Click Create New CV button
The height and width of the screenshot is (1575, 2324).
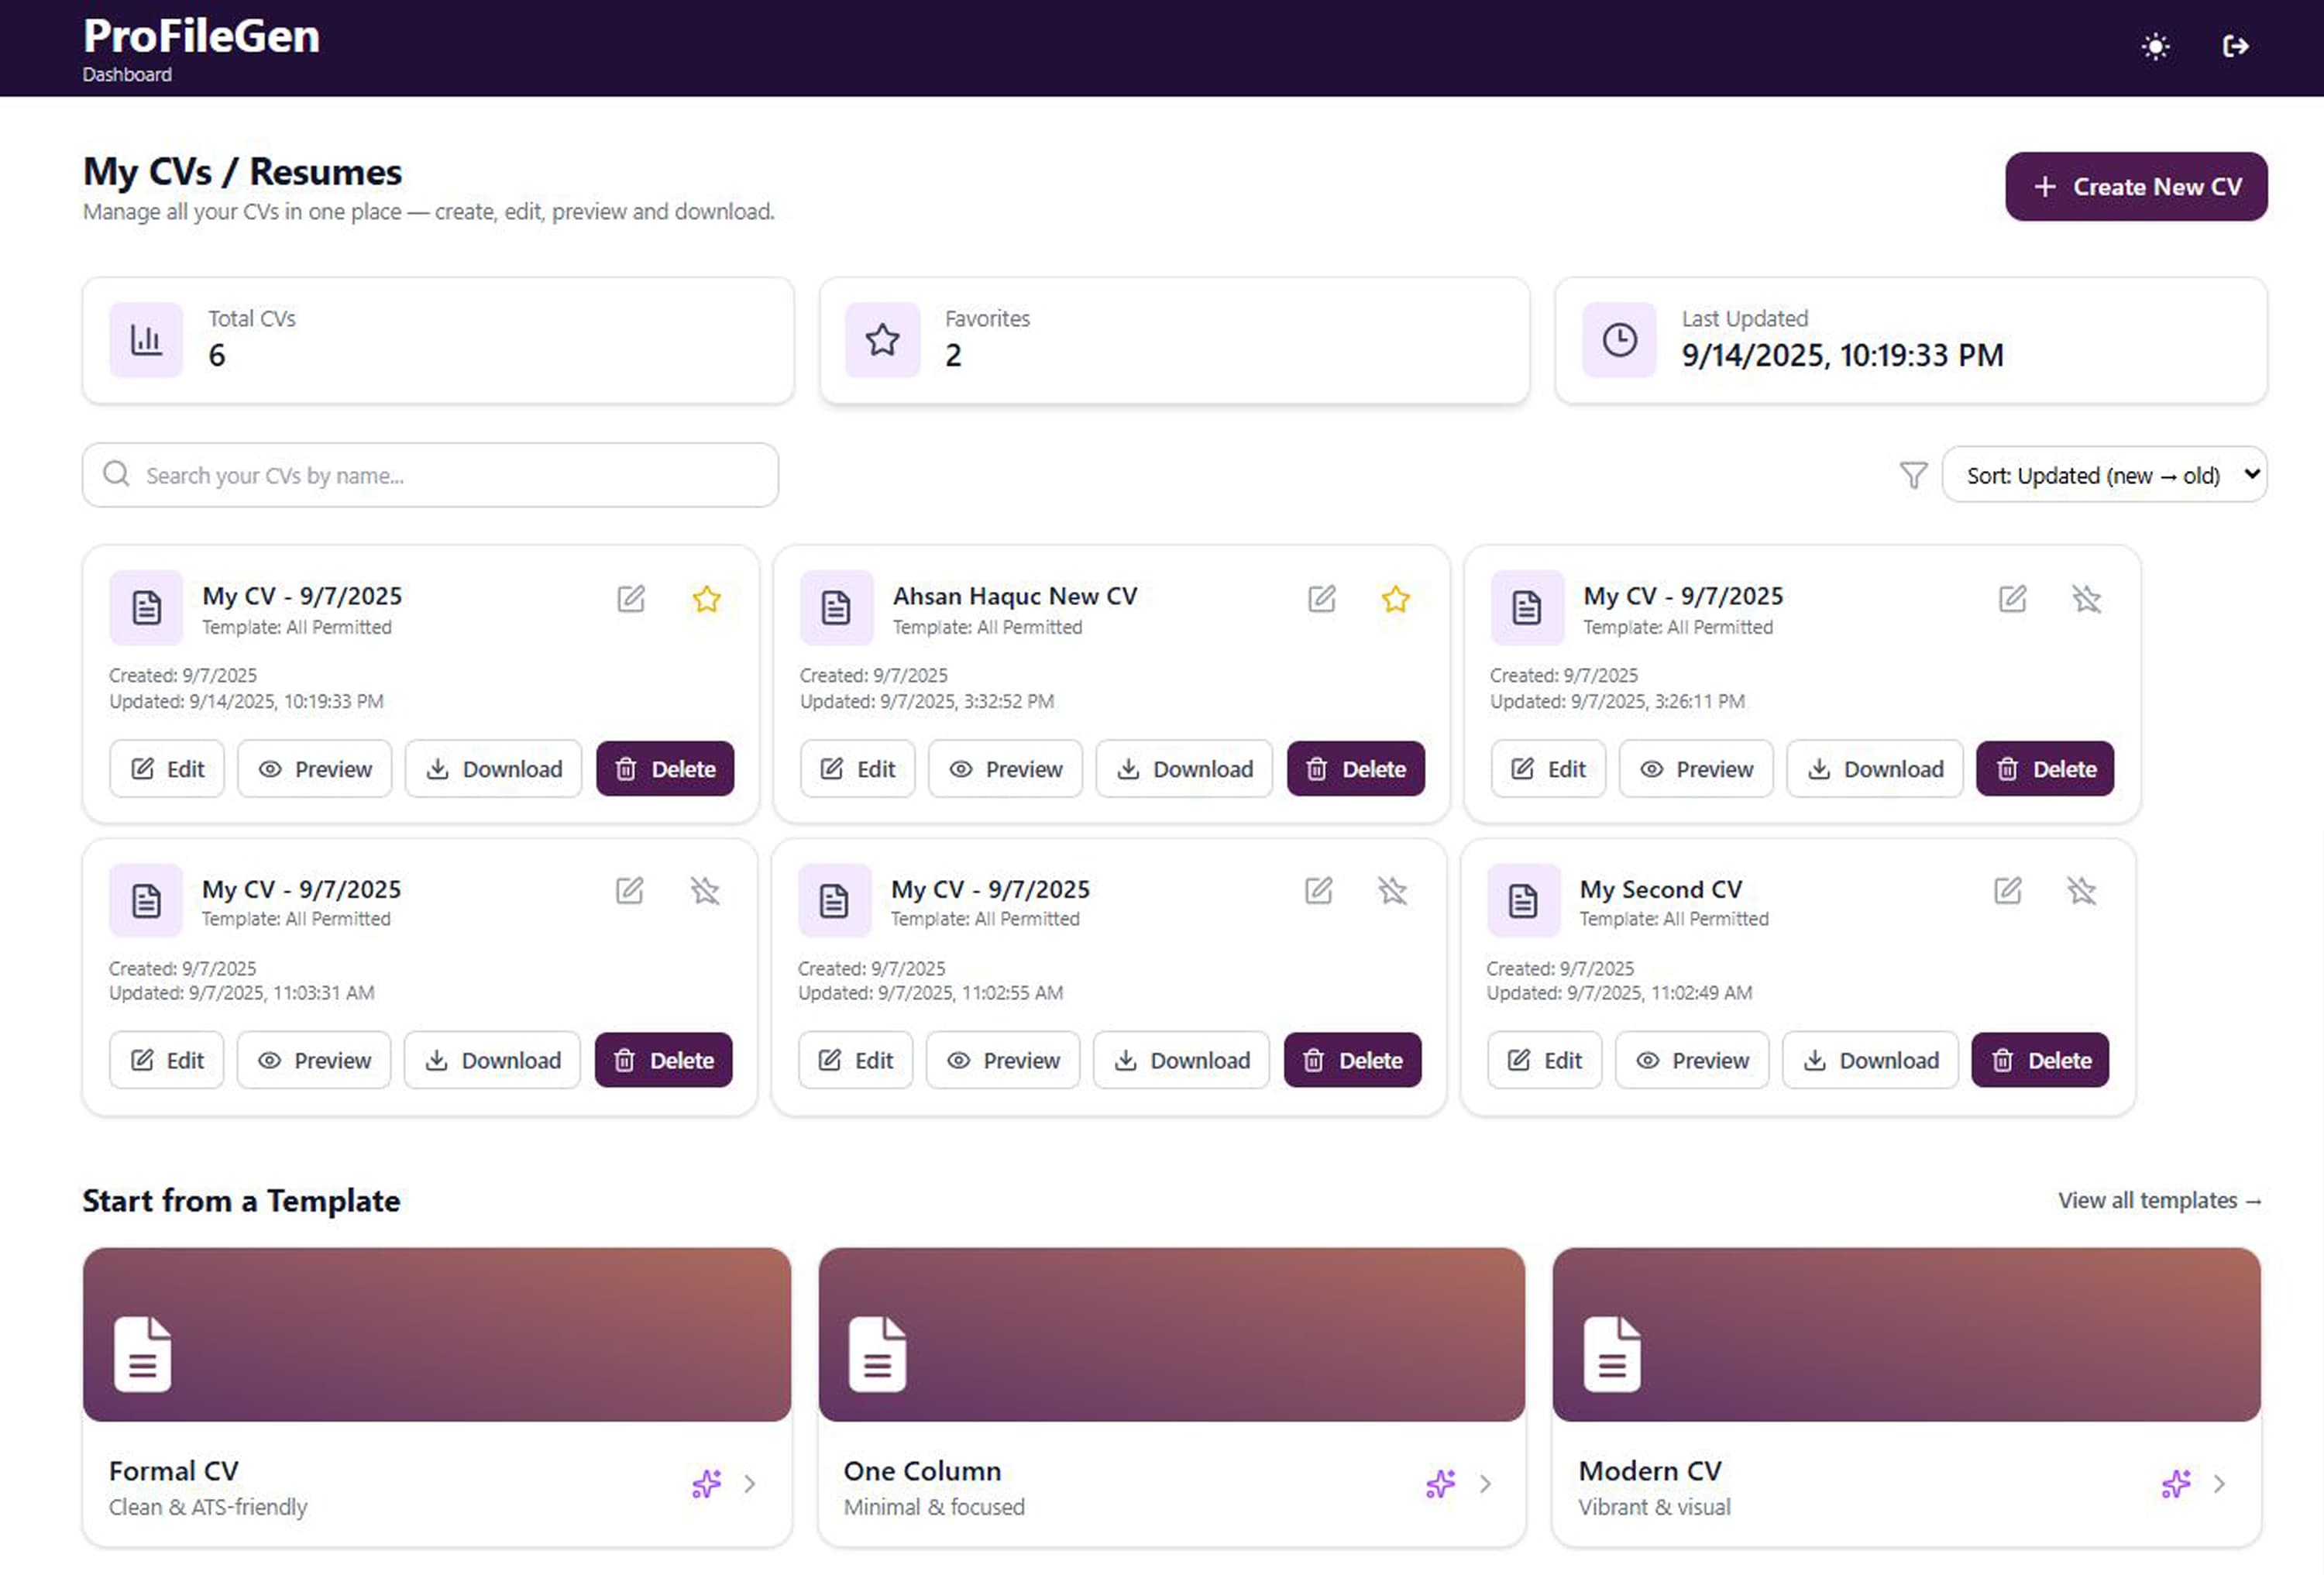point(2135,187)
